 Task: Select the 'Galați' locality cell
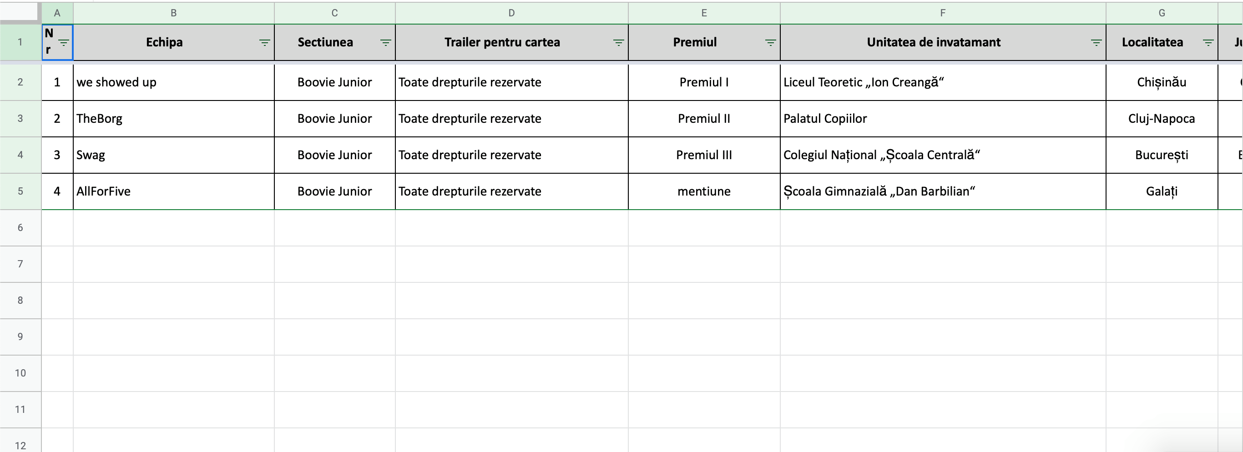pos(1162,191)
